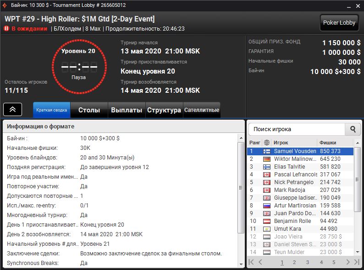Open page 3 of the player list
The height and width of the screenshot is (270, 364).
click(x=308, y=262)
